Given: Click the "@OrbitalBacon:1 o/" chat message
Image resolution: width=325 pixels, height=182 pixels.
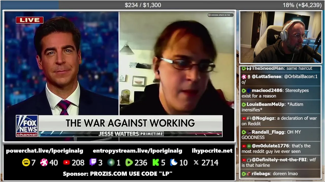Looking at the screenshot, I should 280,79.
